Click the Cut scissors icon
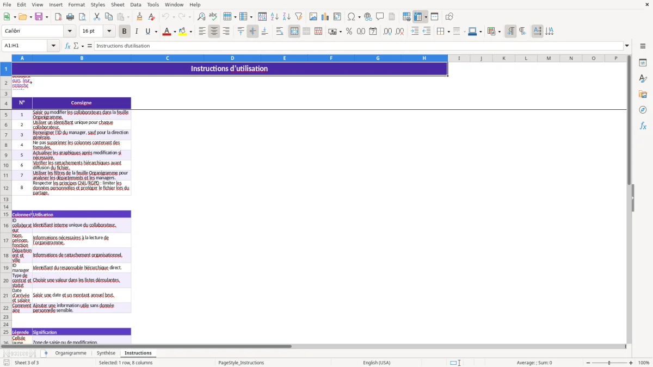The height and width of the screenshot is (367, 653). (x=97, y=17)
